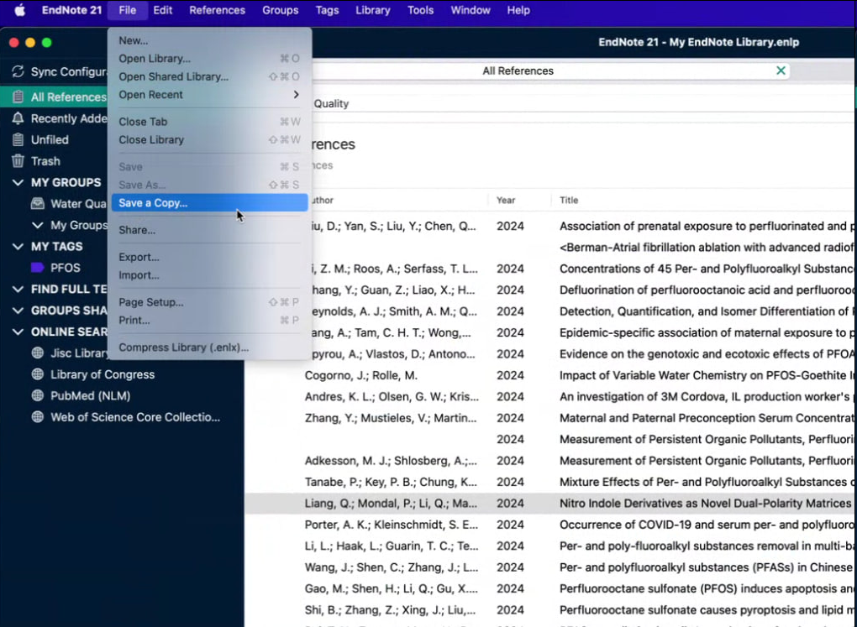Select the All References clipboard icon
857x627 pixels.
click(18, 97)
